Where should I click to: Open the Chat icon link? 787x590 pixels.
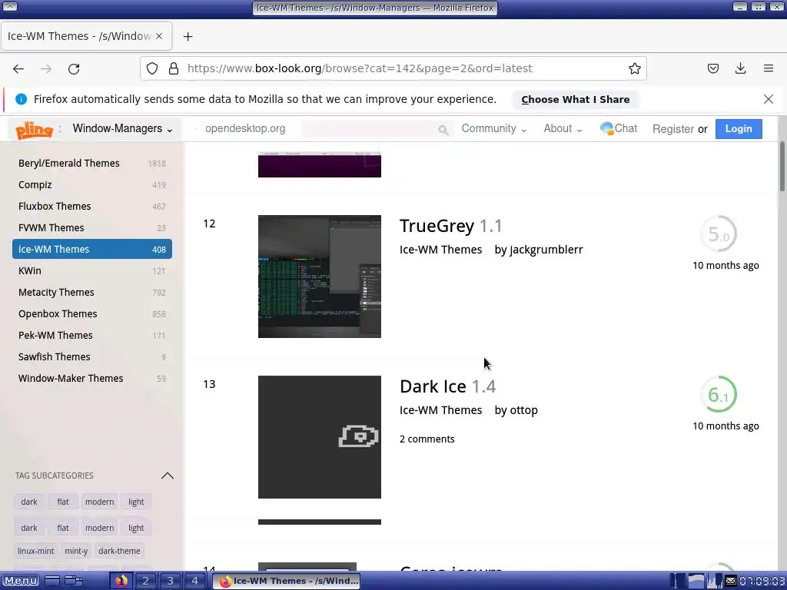[x=619, y=128]
